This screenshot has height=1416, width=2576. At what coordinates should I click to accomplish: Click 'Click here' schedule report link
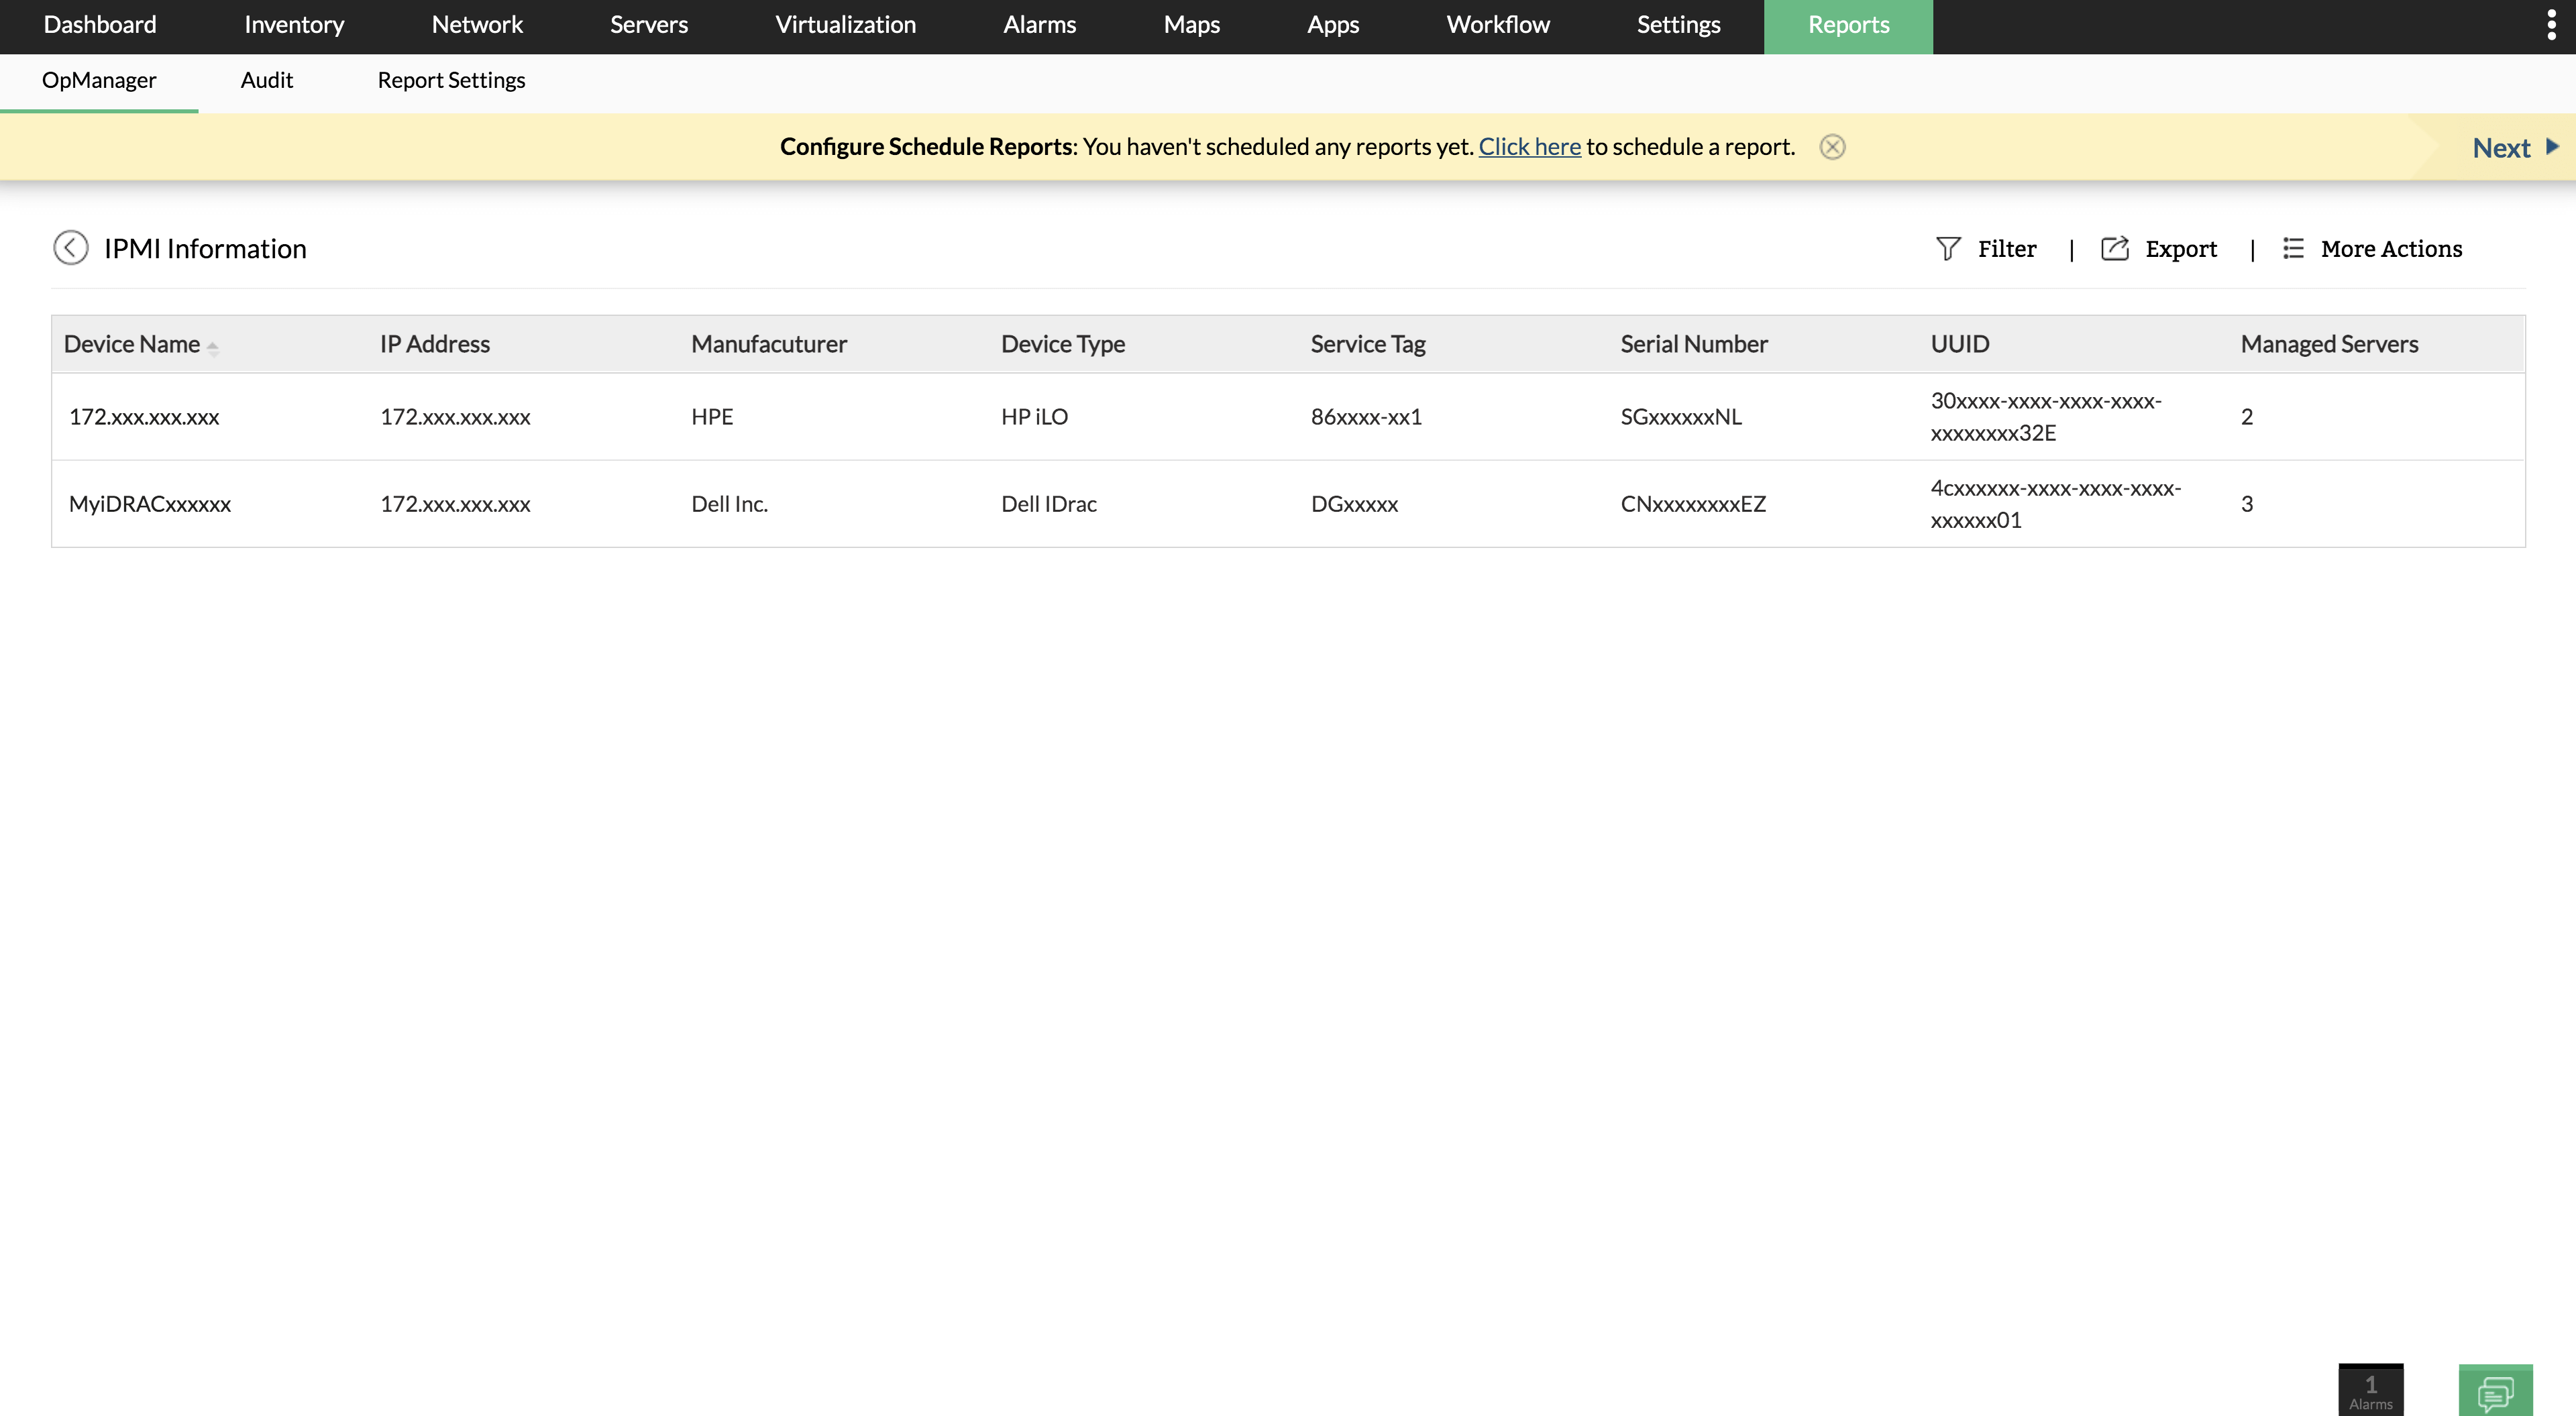[1529, 147]
